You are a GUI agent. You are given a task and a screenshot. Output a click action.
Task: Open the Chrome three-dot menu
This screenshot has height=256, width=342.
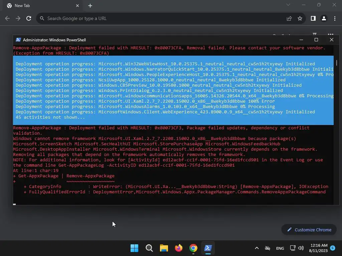(x=335, y=19)
